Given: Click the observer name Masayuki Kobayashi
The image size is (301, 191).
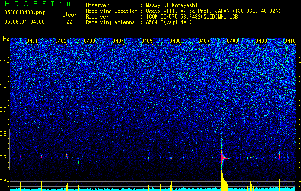Looking at the screenshot, I should pyautogui.click(x=172, y=5).
